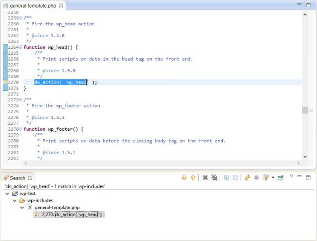Click the overview ruler match marker

coord(311,110)
